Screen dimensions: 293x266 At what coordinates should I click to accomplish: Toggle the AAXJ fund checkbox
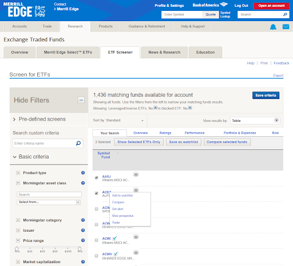pos(97,178)
